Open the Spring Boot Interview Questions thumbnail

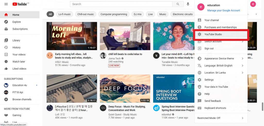coord(174,89)
